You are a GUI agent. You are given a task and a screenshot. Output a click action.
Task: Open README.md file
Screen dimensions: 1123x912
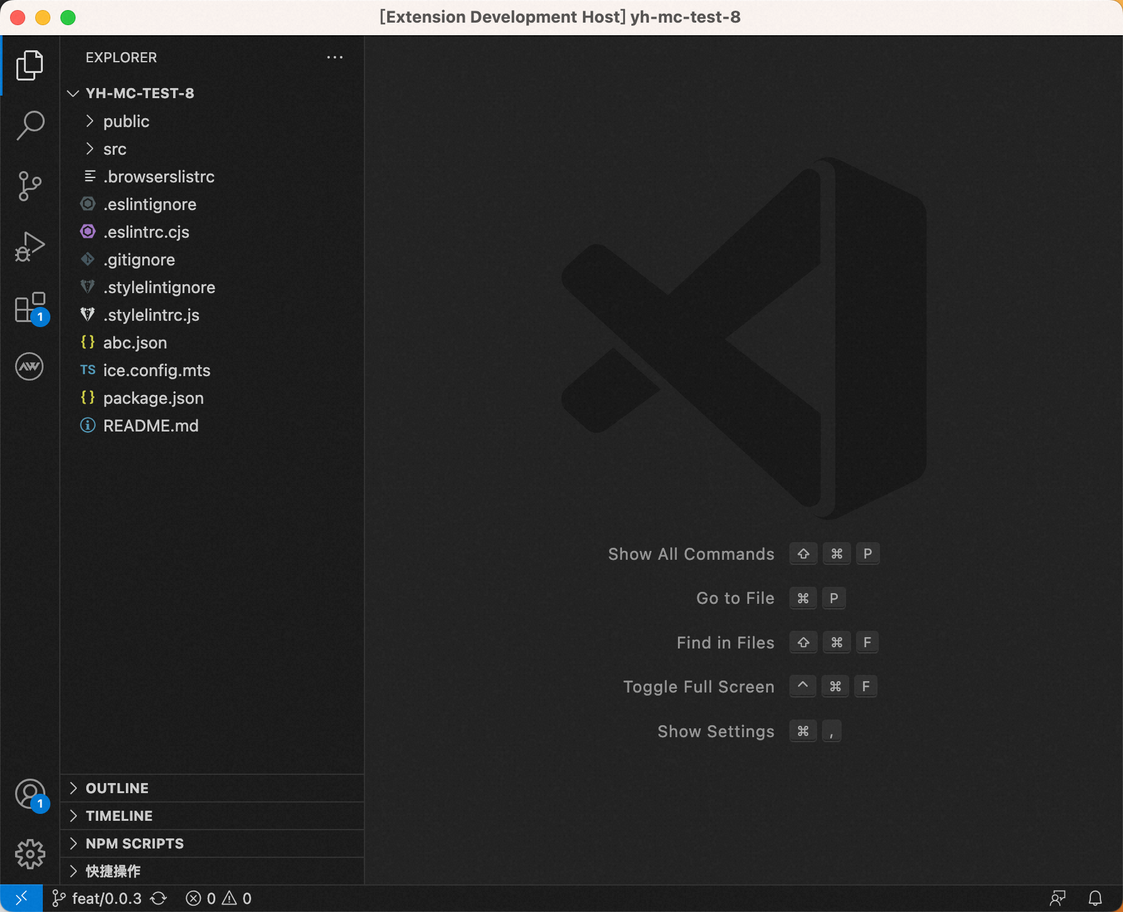pyautogui.click(x=212, y=426)
